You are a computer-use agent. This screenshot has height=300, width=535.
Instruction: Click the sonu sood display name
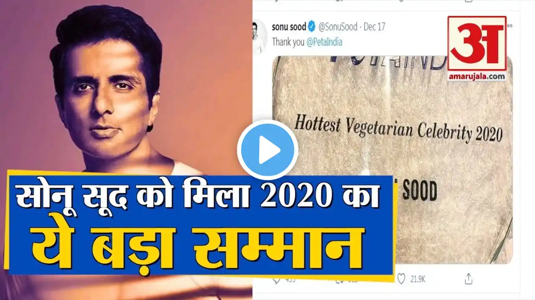(289, 27)
